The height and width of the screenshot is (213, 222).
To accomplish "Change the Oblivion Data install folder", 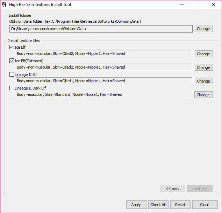I will (203, 29).
